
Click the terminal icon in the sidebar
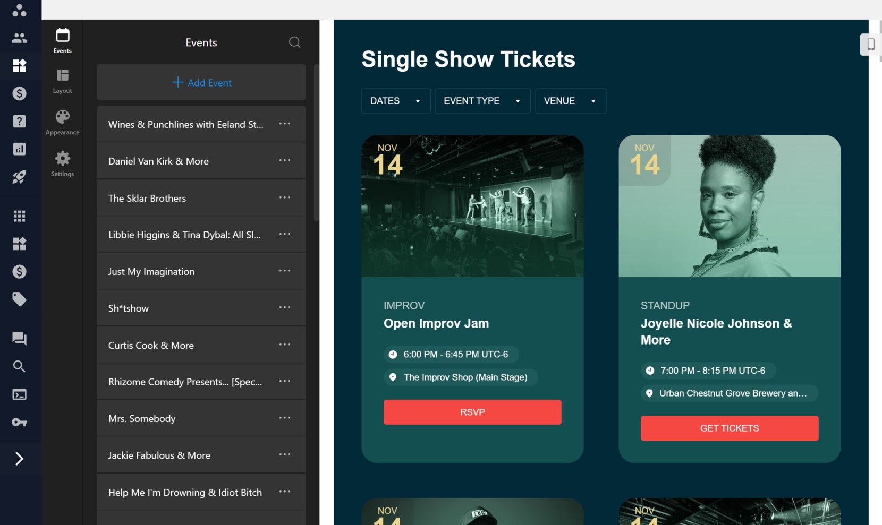click(x=20, y=394)
